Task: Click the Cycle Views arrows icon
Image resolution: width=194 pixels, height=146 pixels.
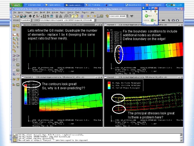Action: tap(48, 16)
